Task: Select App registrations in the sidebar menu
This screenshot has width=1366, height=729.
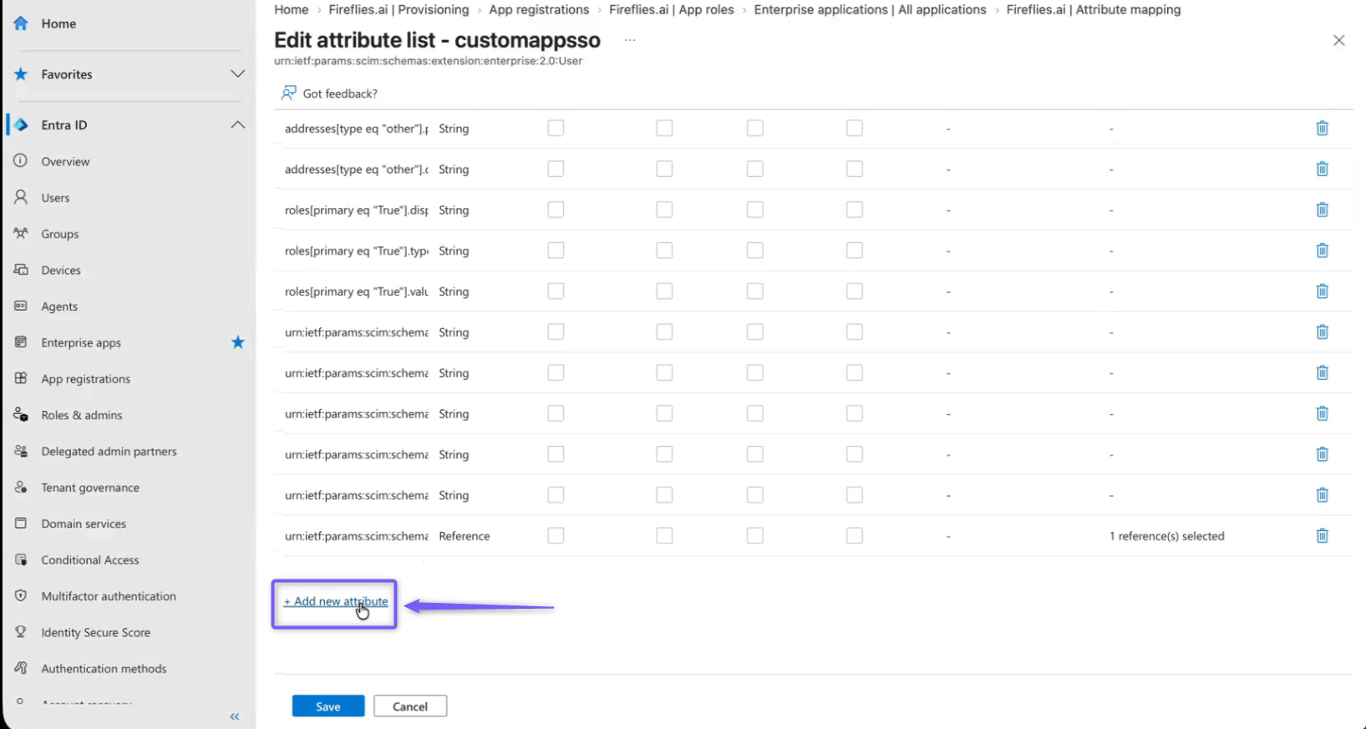Action: pyautogui.click(x=86, y=379)
